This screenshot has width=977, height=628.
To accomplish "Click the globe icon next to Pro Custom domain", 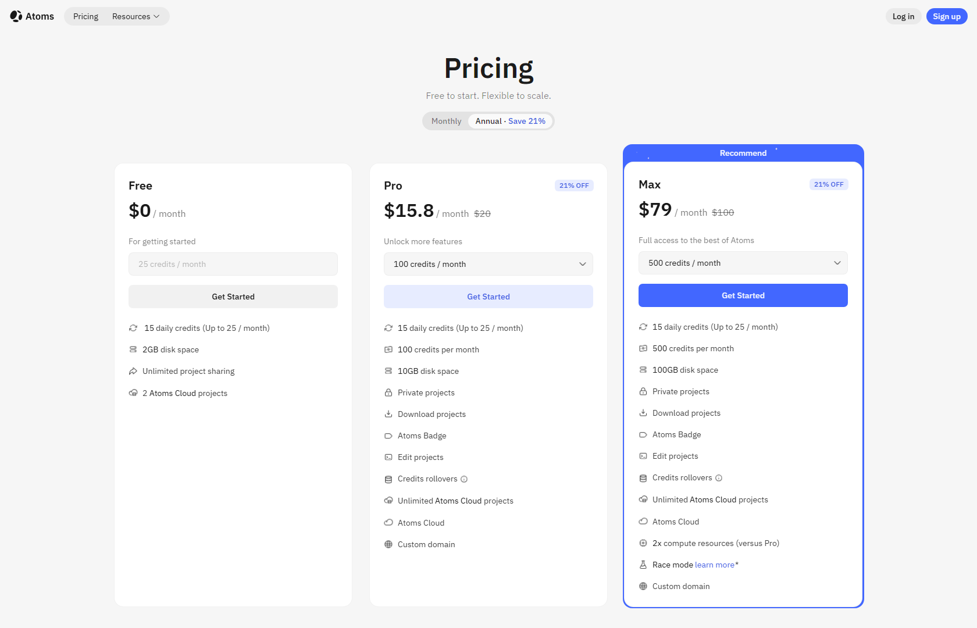I will (388, 544).
